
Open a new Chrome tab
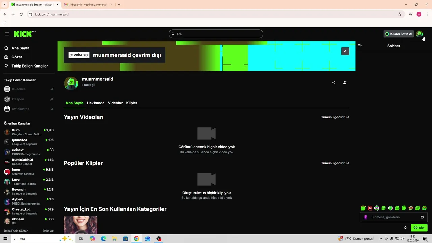119,4
